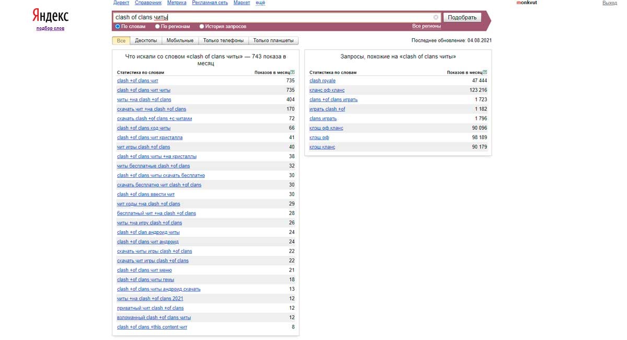Clear the search query with the X icon
627x340 pixels.
point(436,17)
